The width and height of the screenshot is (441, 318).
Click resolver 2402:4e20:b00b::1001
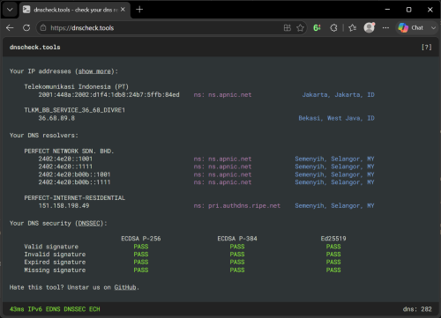point(74,174)
